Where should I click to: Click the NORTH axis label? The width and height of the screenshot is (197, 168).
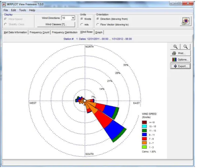tap(90, 47)
